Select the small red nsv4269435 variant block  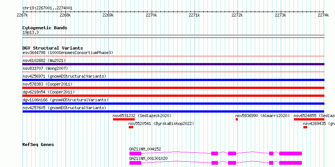(305, 127)
